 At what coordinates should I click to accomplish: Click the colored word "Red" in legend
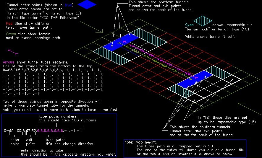point(9,23)
